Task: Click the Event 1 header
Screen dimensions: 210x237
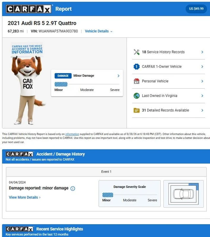Action: pyautogui.click(x=106, y=172)
